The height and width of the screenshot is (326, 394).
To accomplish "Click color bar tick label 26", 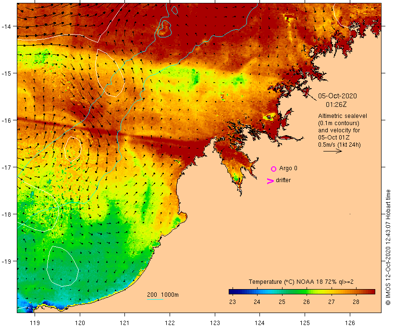I will pos(307,302).
